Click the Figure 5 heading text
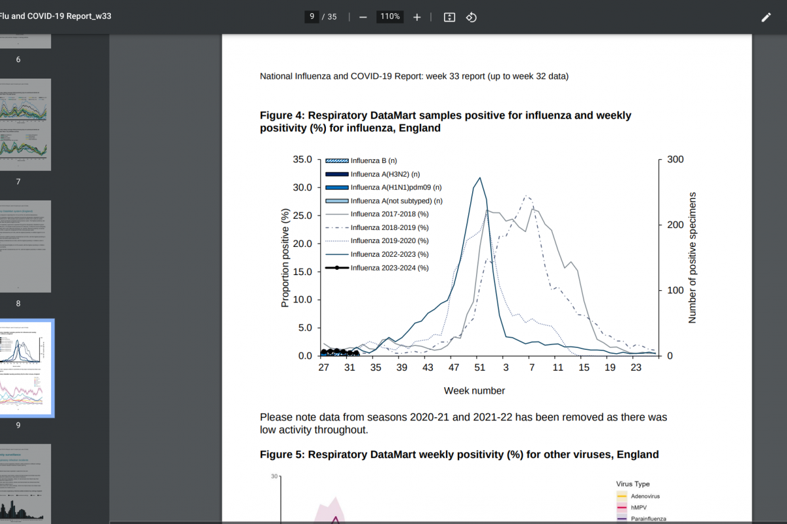Viewport: 787px width, 524px height. pyautogui.click(x=459, y=454)
